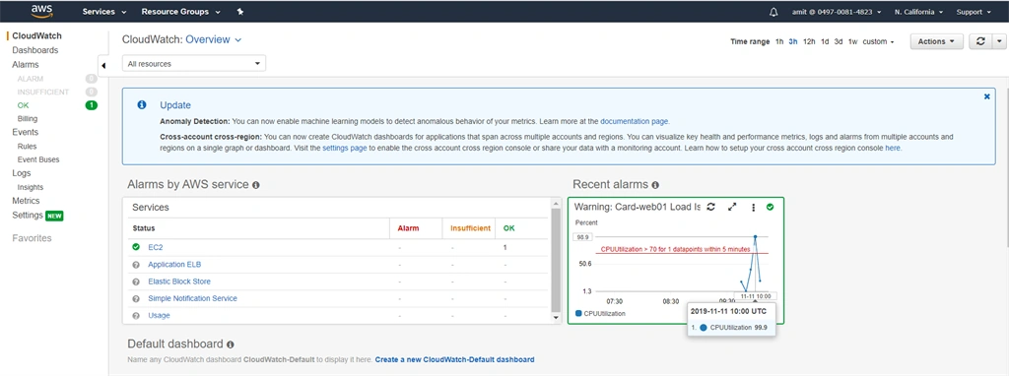Open the AWS logo home link
Image resolution: width=1009 pixels, height=376 pixels.
41,11
